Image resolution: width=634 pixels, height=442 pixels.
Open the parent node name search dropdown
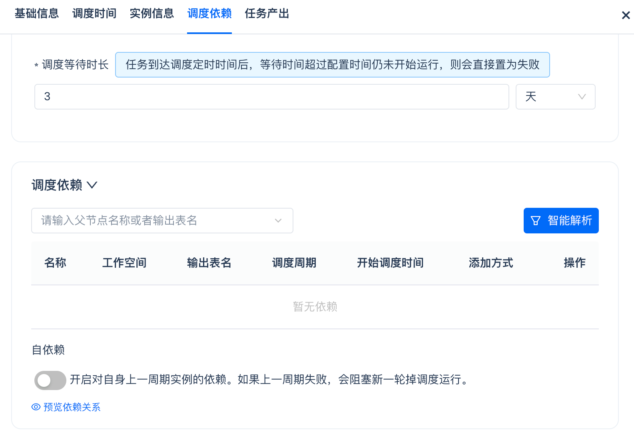(162, 221)
